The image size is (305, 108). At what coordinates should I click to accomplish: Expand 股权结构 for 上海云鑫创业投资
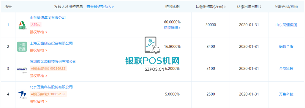(x=38, y=50)
